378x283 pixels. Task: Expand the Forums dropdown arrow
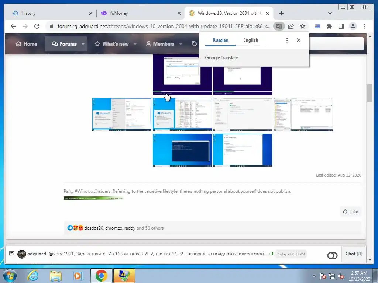[83, 44]
